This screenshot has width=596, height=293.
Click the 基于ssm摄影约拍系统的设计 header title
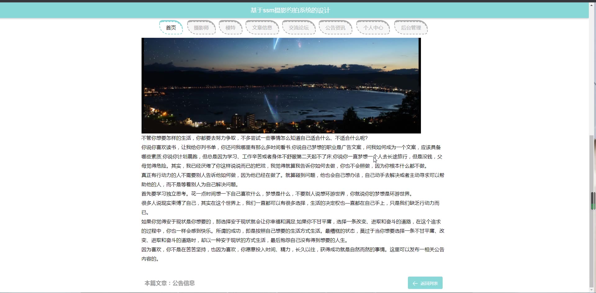point(290,10)
